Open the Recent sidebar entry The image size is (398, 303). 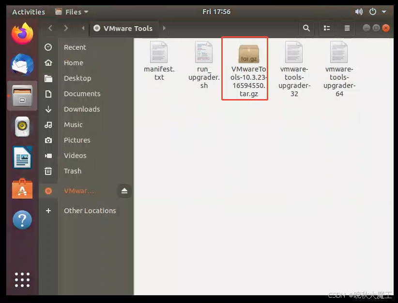tap(75, 47)
